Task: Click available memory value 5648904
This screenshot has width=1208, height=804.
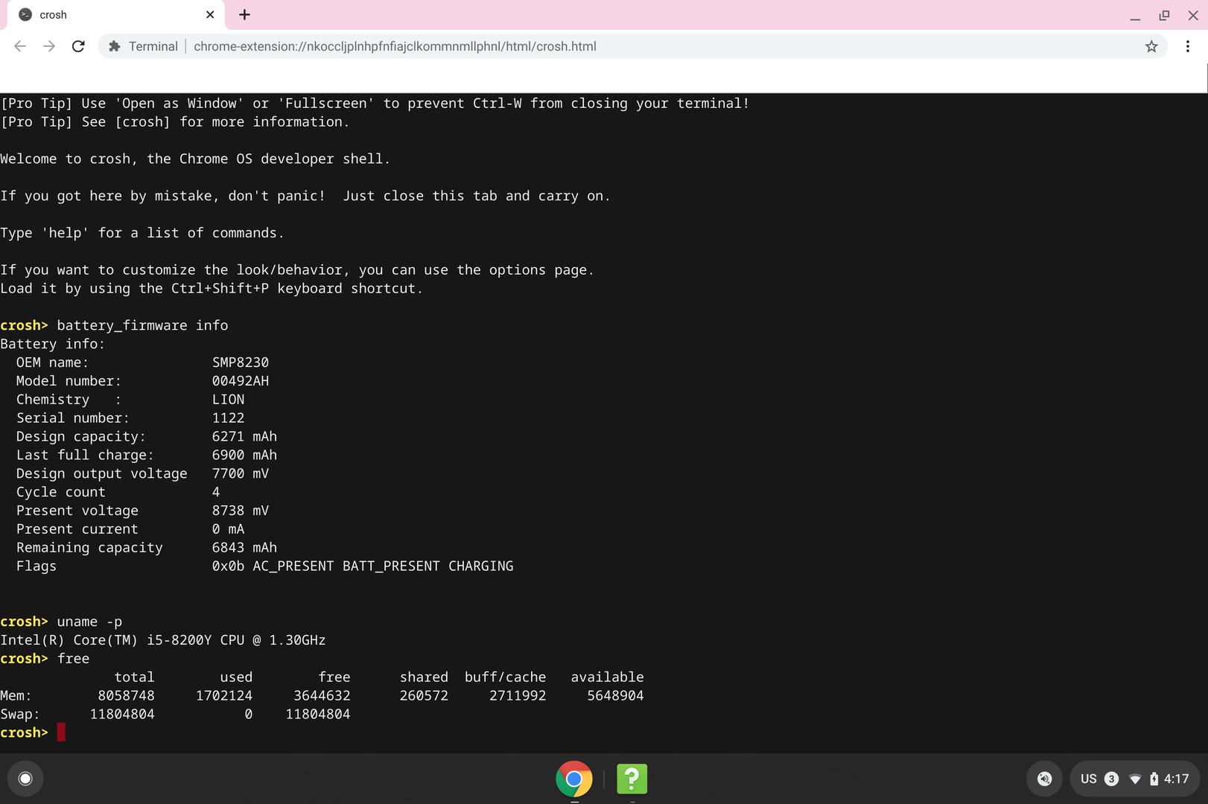Action: pyautogui.click(x=615, y=696)
